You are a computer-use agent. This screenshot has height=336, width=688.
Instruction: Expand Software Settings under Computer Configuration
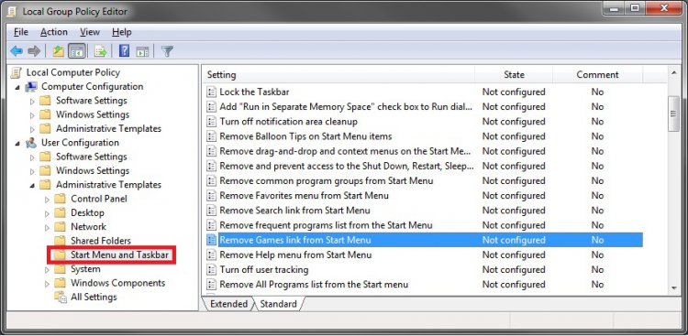pyautogui.click(x=32, y=102)
